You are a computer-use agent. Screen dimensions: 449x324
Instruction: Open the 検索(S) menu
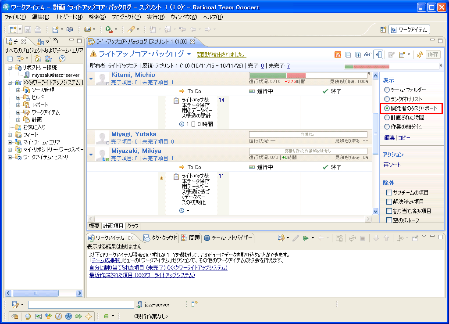coord(97,17)
